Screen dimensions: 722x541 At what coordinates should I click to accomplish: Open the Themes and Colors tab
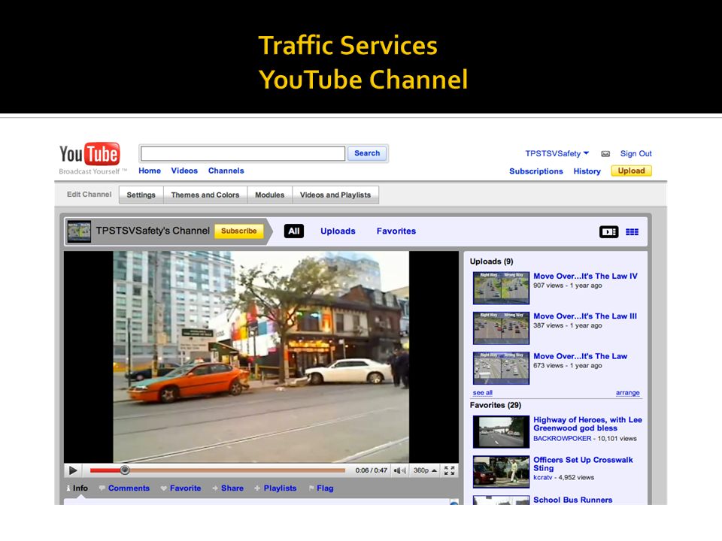(205, 195)
